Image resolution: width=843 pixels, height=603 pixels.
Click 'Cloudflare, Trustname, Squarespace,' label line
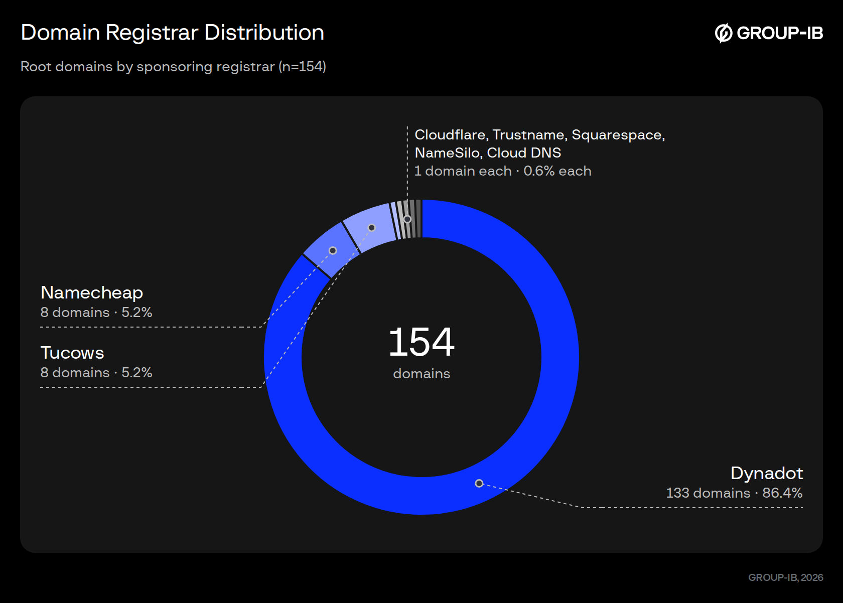[540, 135]
